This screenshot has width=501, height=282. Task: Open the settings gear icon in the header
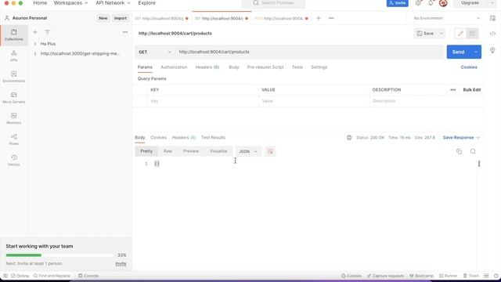click(418, 3)
